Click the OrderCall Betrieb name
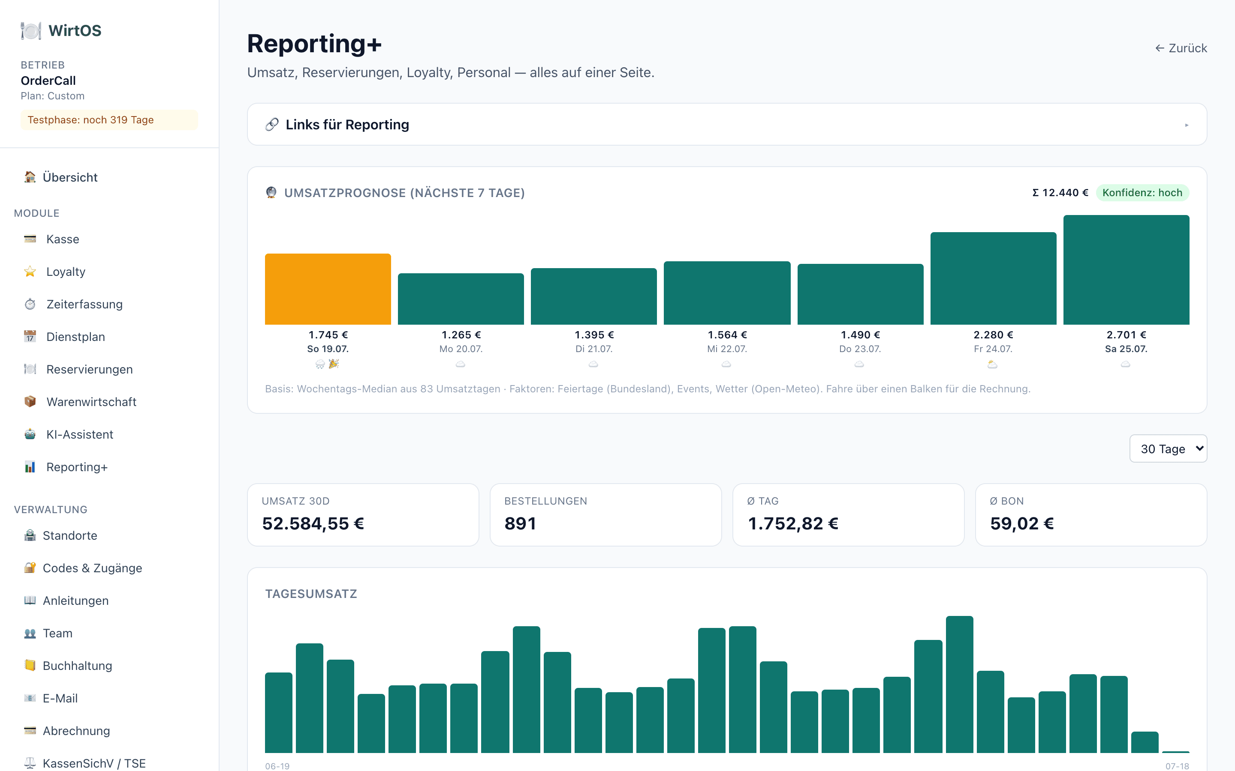Image resolution: width=1235 pixels, height=771 pixels. [48, 81]
